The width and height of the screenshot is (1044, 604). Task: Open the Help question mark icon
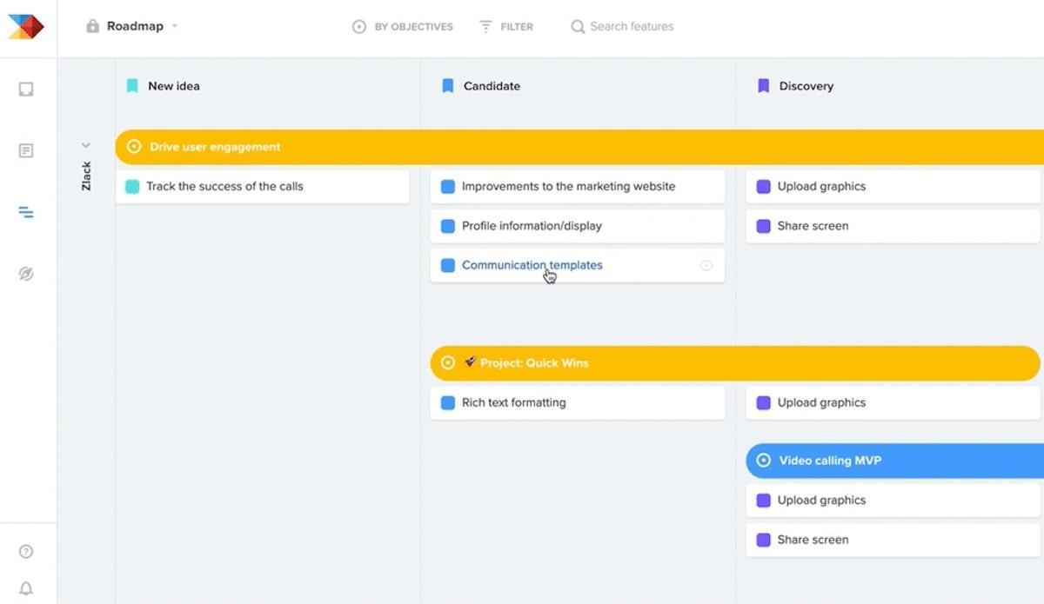pyautogui.click(x=26, y=551)
